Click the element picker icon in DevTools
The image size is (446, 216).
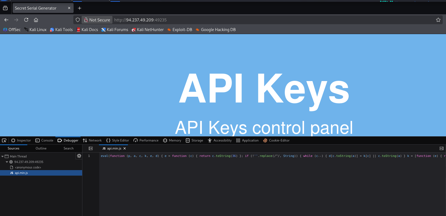click(x=4, y=140)
